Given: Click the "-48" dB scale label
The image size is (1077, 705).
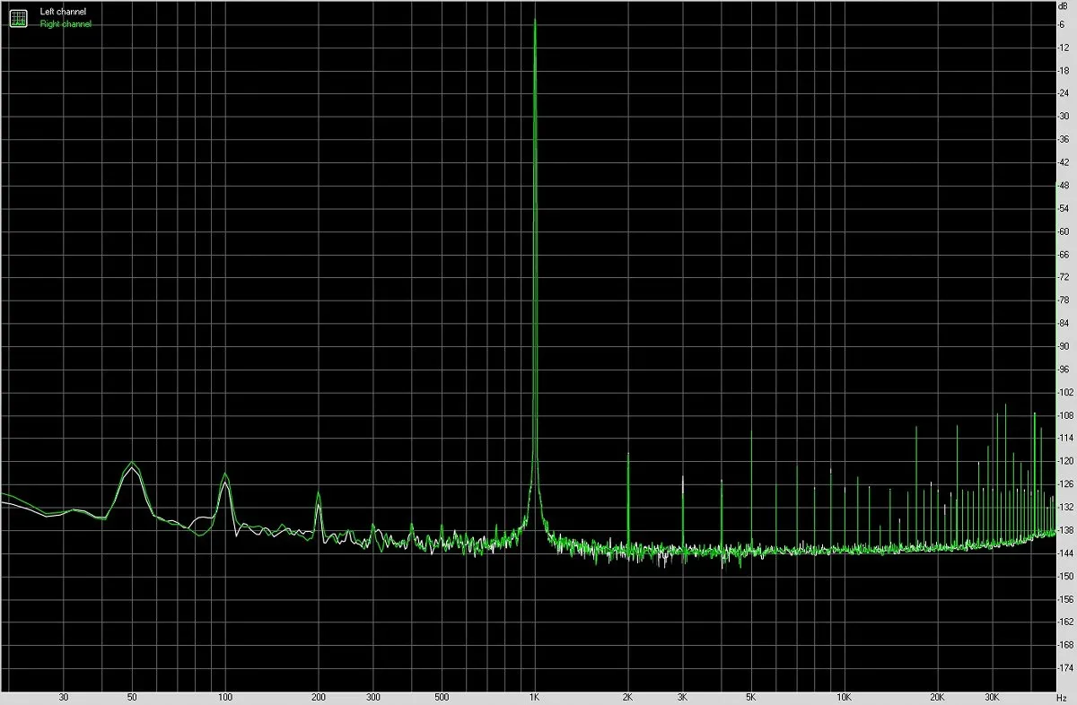Looking at the screenshot, I should point(1064,186).
